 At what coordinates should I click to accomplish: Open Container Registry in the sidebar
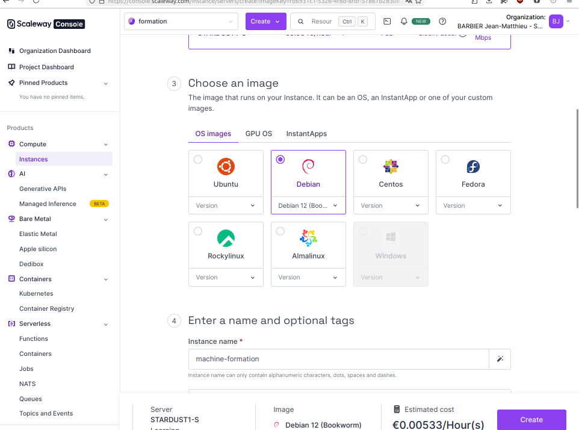pyautogui.click(x=46, y=308)
